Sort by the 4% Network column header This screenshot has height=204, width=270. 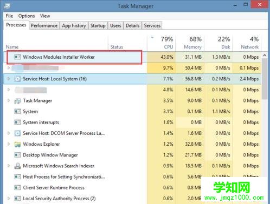click(247, 43)
